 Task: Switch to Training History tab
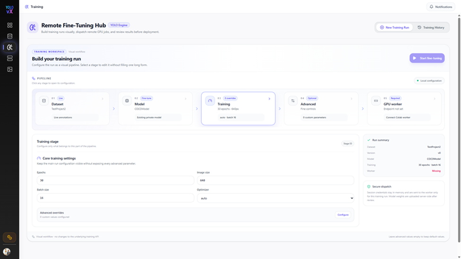click(x=431, y=27)
